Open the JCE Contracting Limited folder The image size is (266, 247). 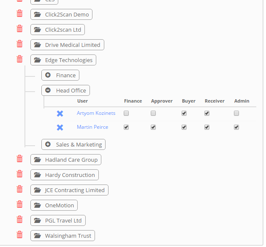(x=69, y=190)
